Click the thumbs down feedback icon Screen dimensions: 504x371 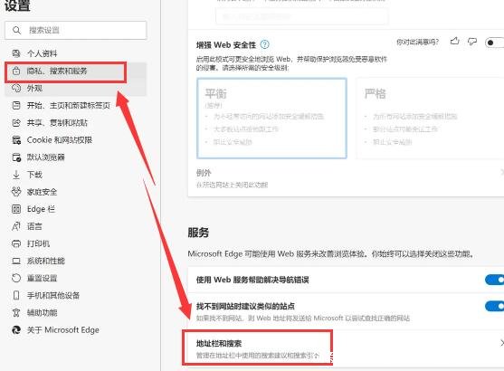pos(472,42)
